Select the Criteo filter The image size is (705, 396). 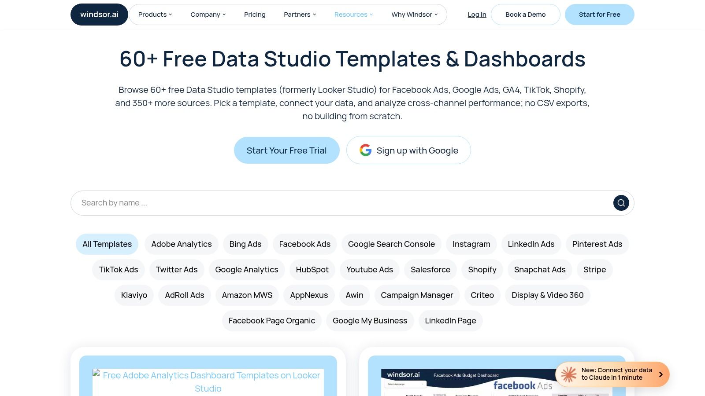pyautogui.click(x=482, y=295)
